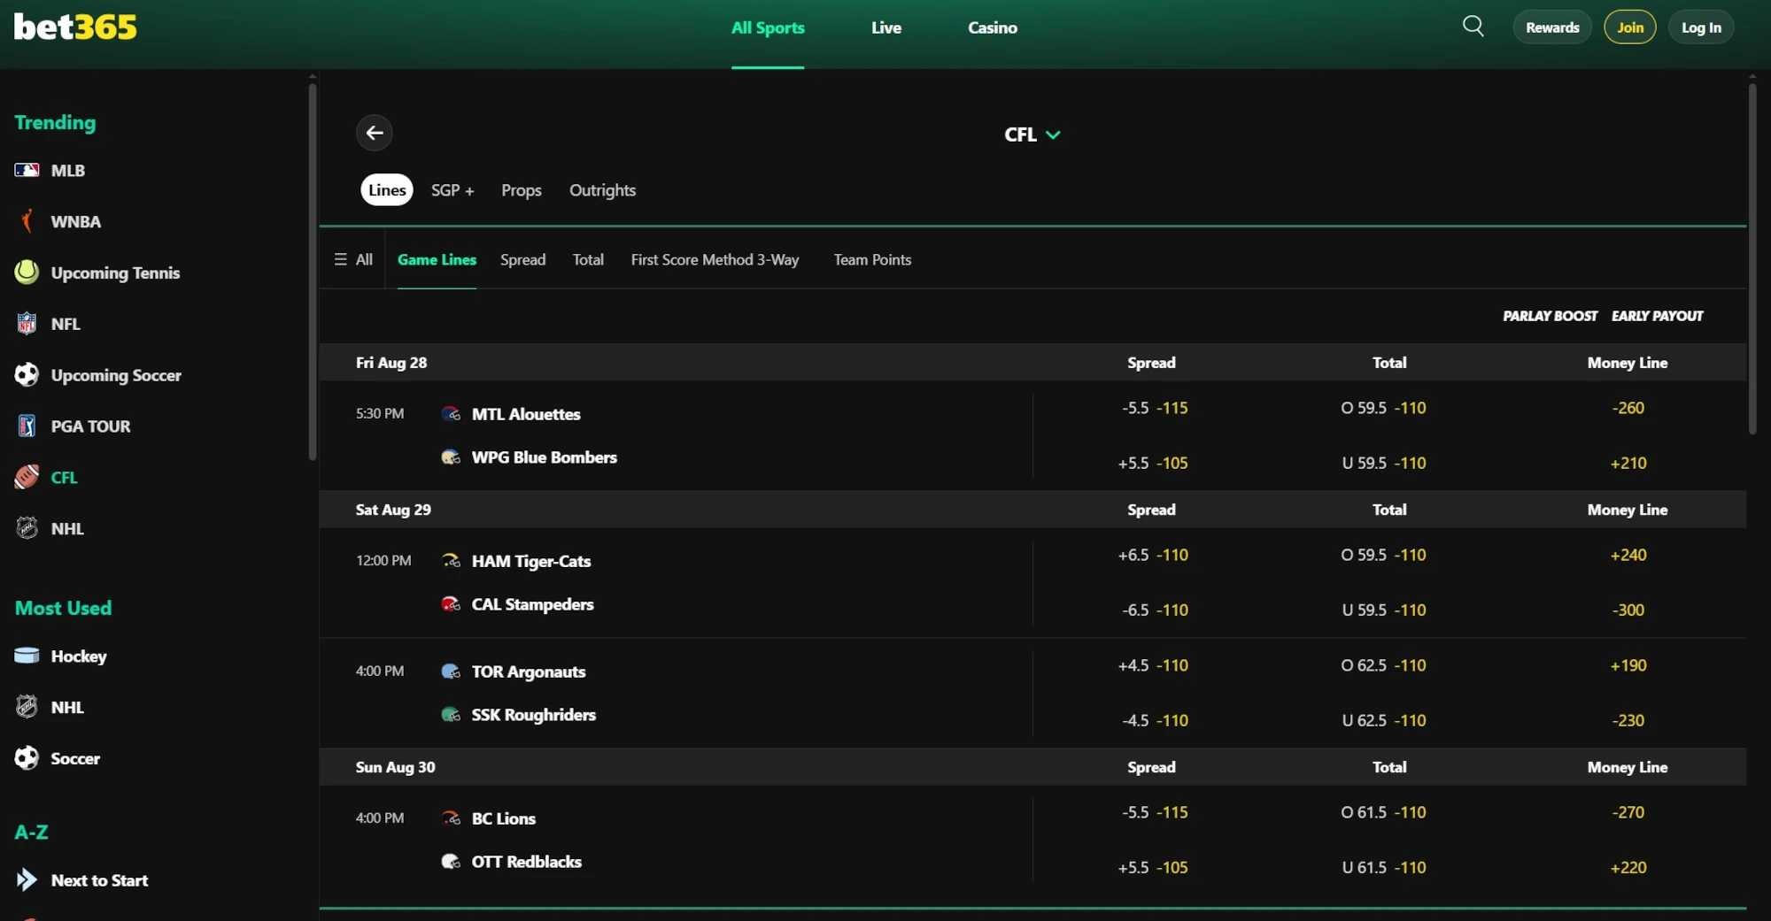The height and width of the screenshot is (921, 1771).
Task: Open the TOR Argonauts team name
Action: click(x=529, y=672)
